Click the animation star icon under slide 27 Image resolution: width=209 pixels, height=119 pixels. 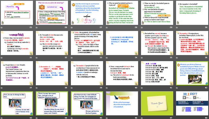point(72,28)
